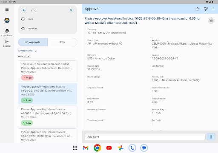Approve with the thumbs up icon

point(198,9)
